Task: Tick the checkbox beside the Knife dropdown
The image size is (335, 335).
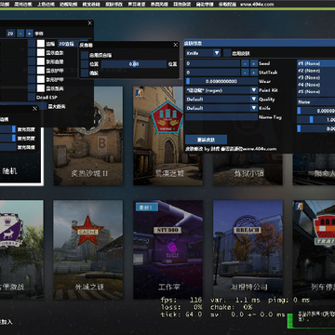Action: (227, 53)
